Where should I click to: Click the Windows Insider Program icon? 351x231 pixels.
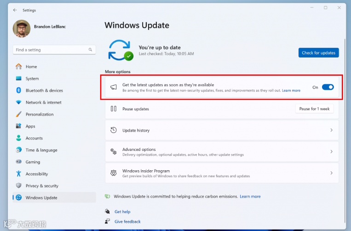click(x=114, y=173)
